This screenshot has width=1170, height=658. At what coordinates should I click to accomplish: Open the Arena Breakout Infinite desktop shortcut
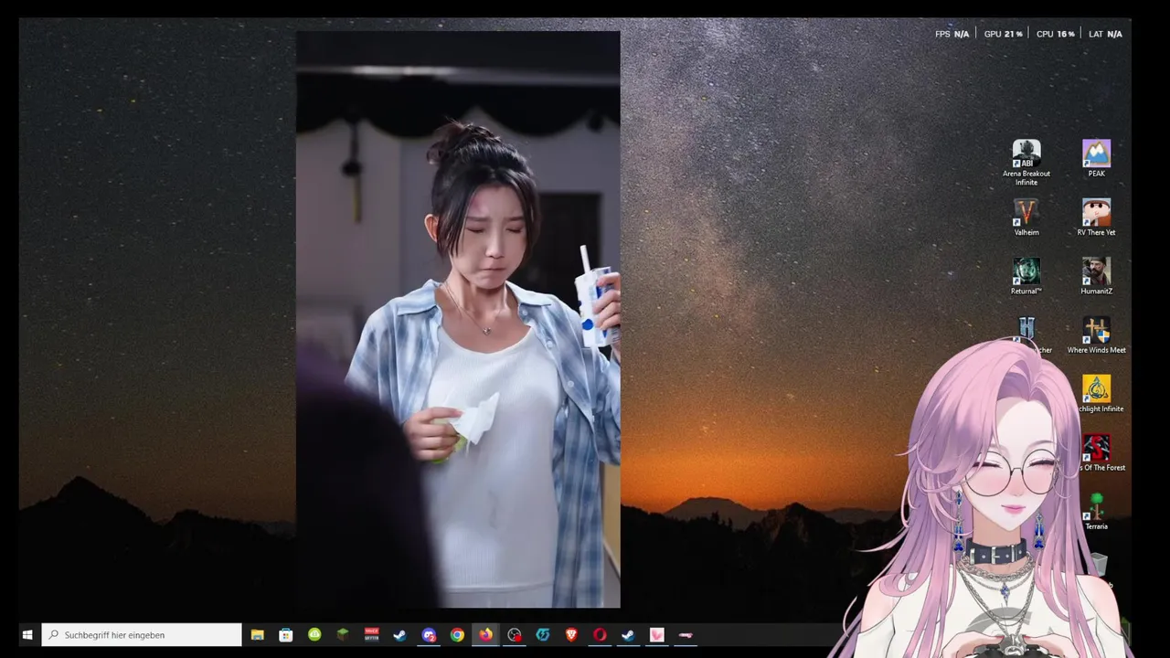[1026, 163]
